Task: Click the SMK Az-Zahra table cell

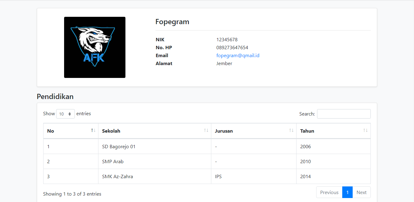Action: tap(117, 177)
